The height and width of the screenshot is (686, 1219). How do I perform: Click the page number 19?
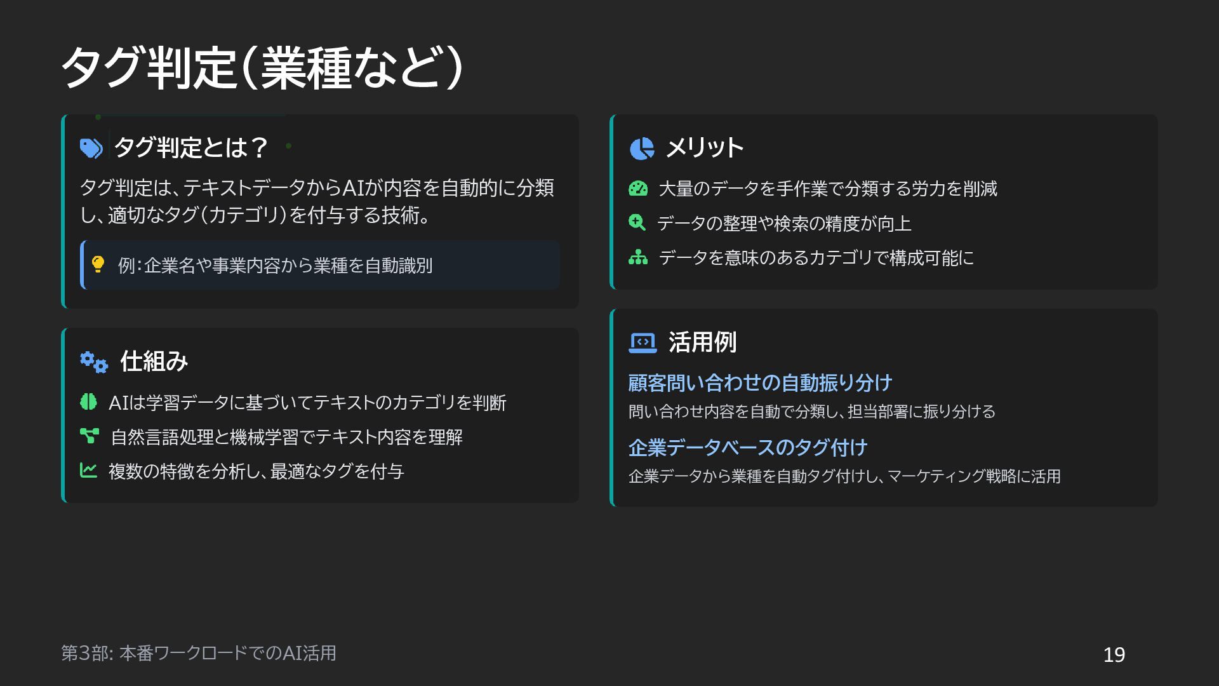click(1114, 654)
